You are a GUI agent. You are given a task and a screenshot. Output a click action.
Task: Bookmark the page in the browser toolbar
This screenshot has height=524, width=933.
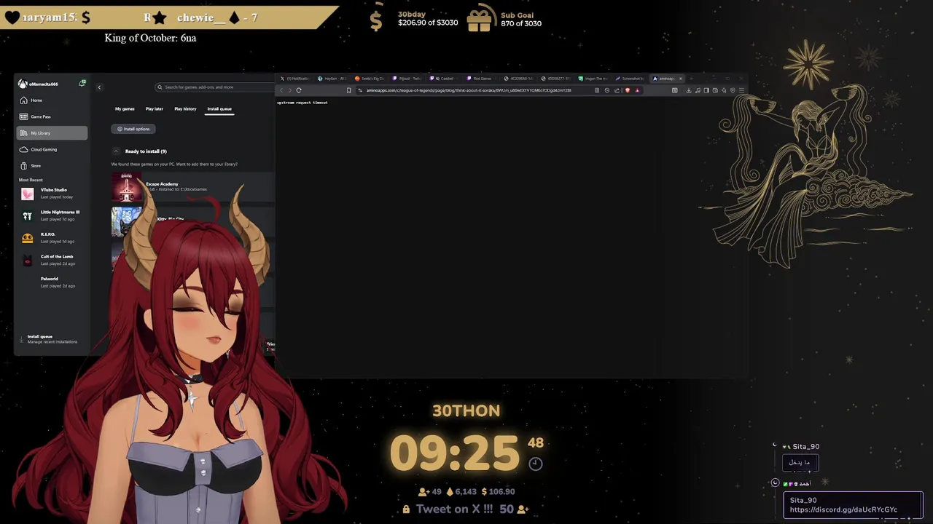[x=348, y=90]
